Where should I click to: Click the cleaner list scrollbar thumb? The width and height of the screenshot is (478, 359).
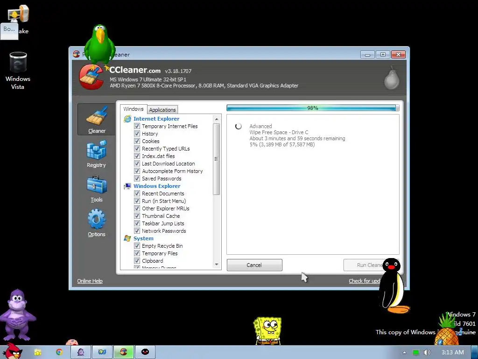coord(217,159)
